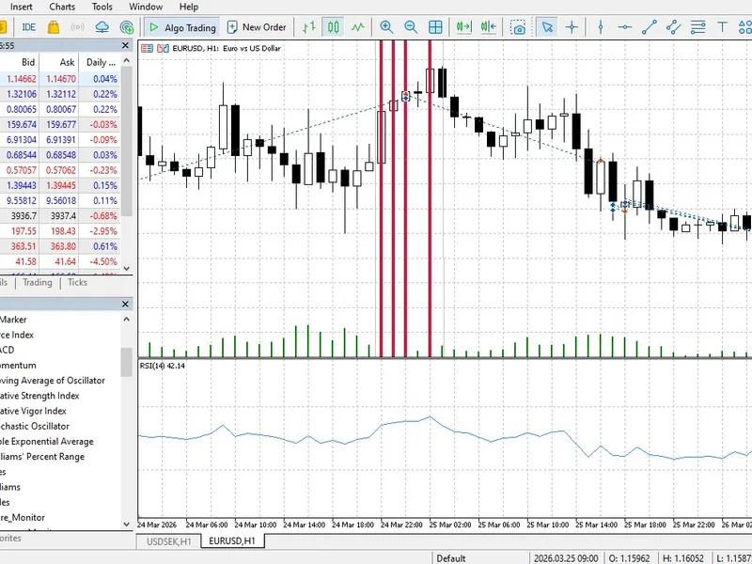Toggle chart auto-scroll icon
752x564 pixels.
[463, 27]
